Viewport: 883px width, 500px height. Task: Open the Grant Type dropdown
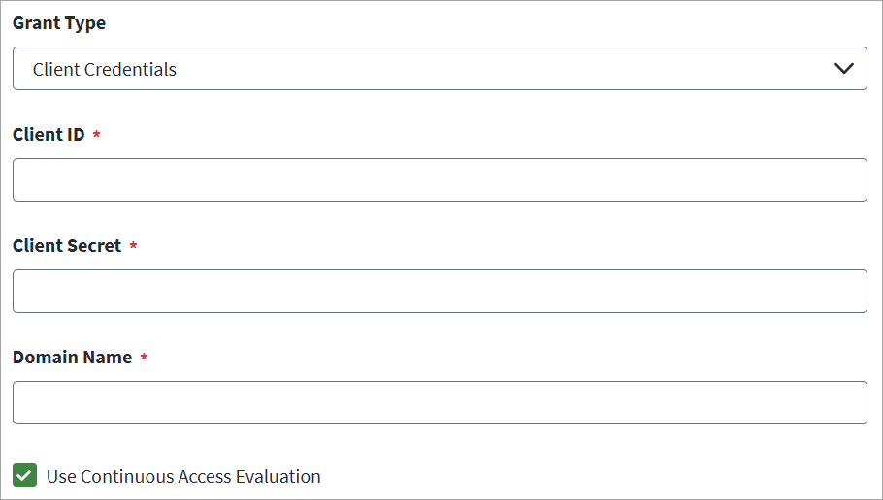(440, 69)
